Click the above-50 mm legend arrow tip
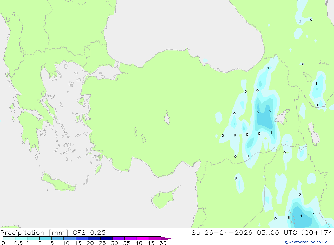The width and height of the screenshot is (334, 245). point(167,238)
